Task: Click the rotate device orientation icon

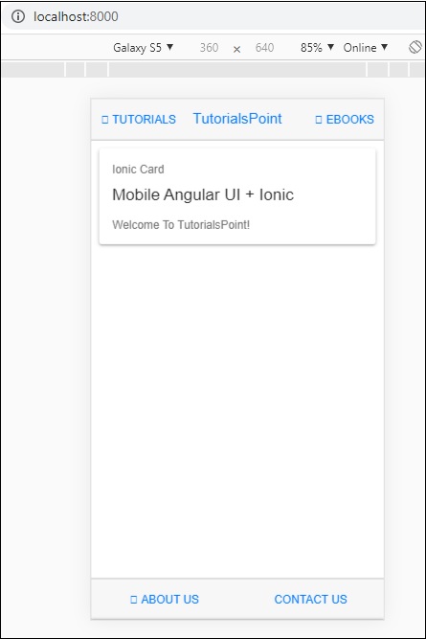Action: [415, 47]
